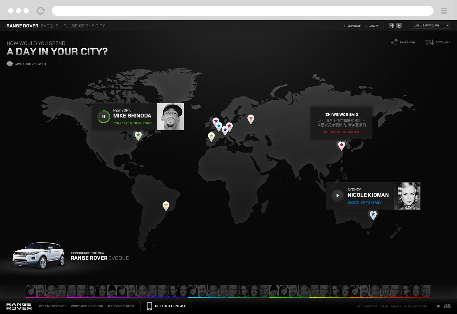Click the Download icon
Screen dimensions: 457x314
[430, 42]
